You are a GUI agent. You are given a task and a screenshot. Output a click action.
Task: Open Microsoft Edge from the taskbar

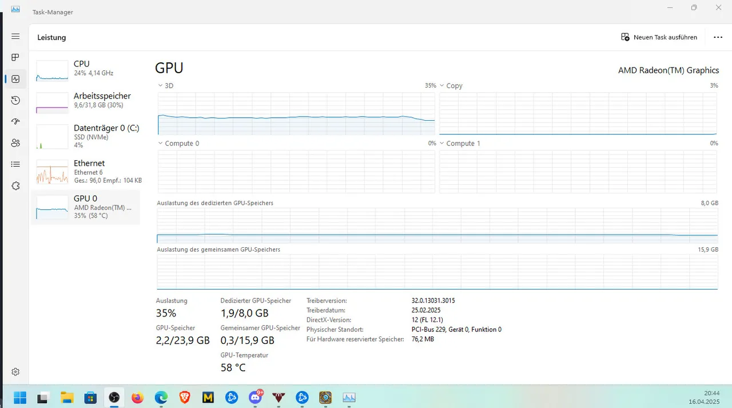point(161,397)
